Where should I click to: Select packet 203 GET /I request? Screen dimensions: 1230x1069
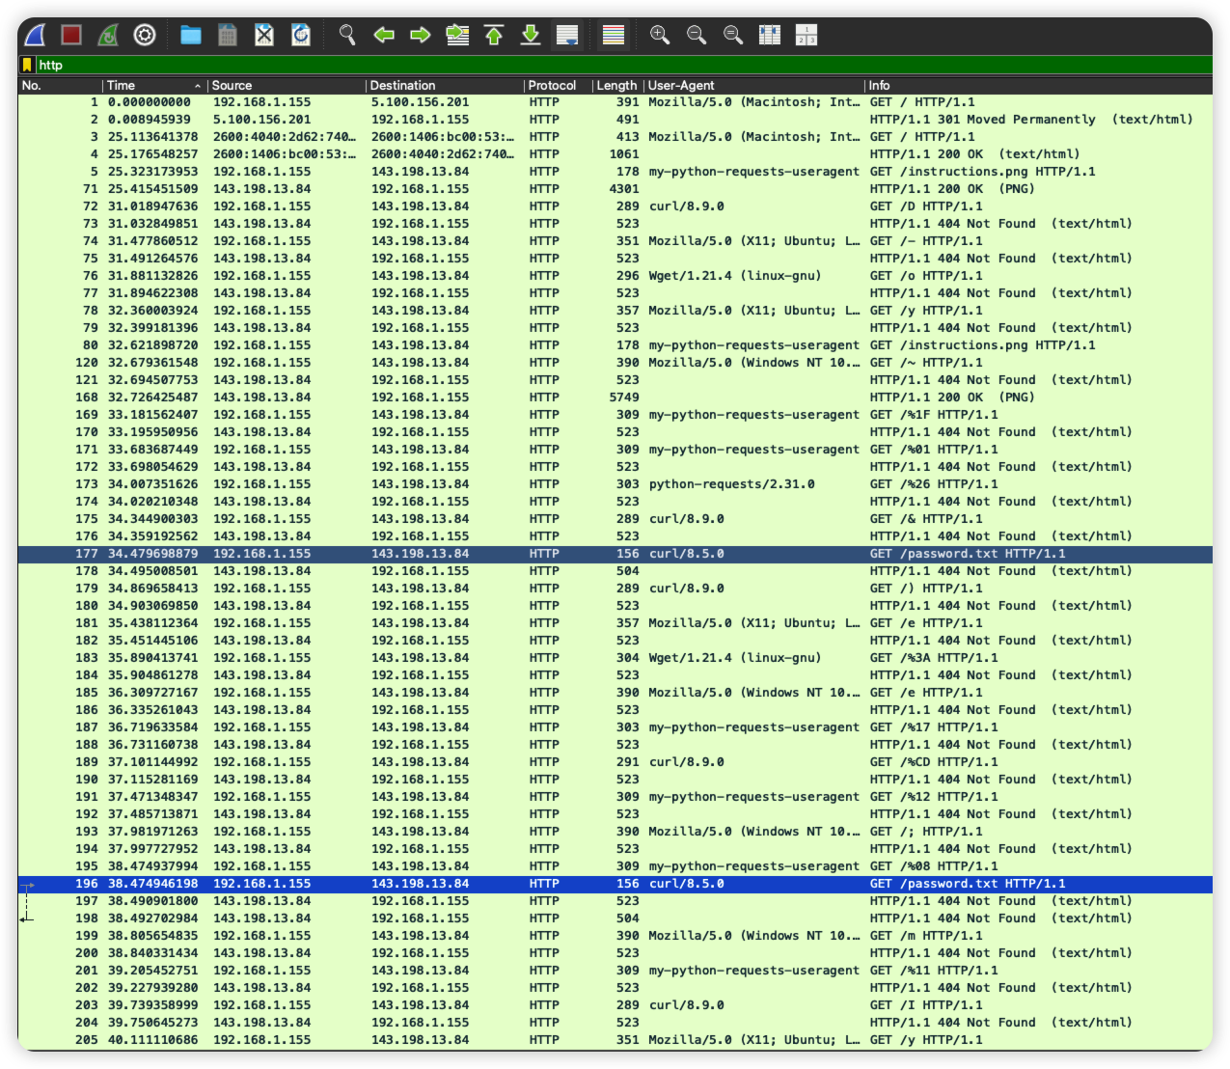click(x=615, y=1005)
